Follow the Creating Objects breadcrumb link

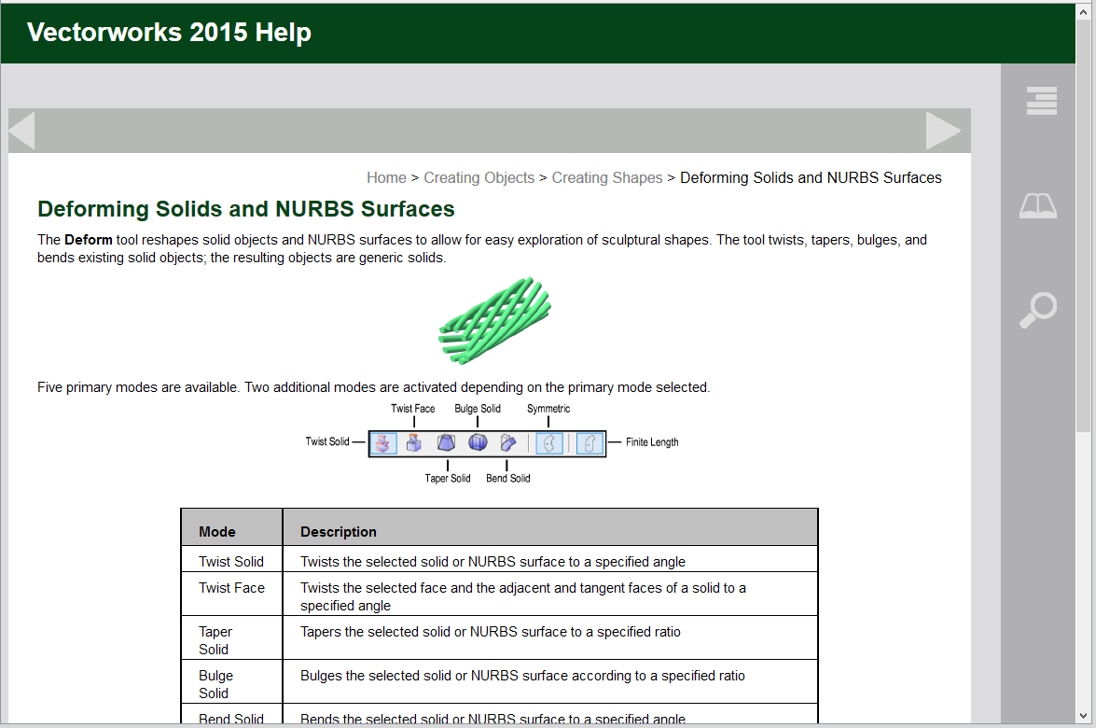[x=479, y=177]
